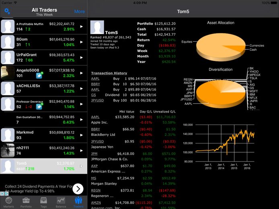Check the battery icon in status bar
The image size is (279, 209).
tap(274, 3)
